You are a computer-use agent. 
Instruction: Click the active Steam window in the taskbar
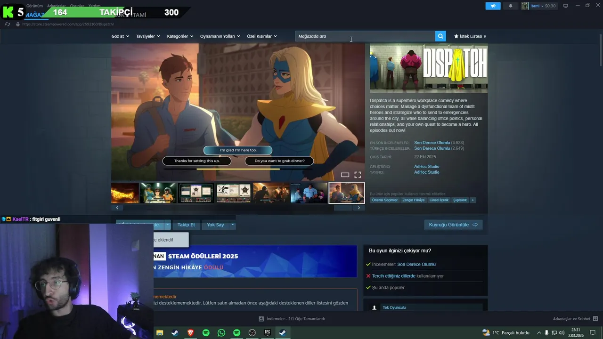(283, 333)
